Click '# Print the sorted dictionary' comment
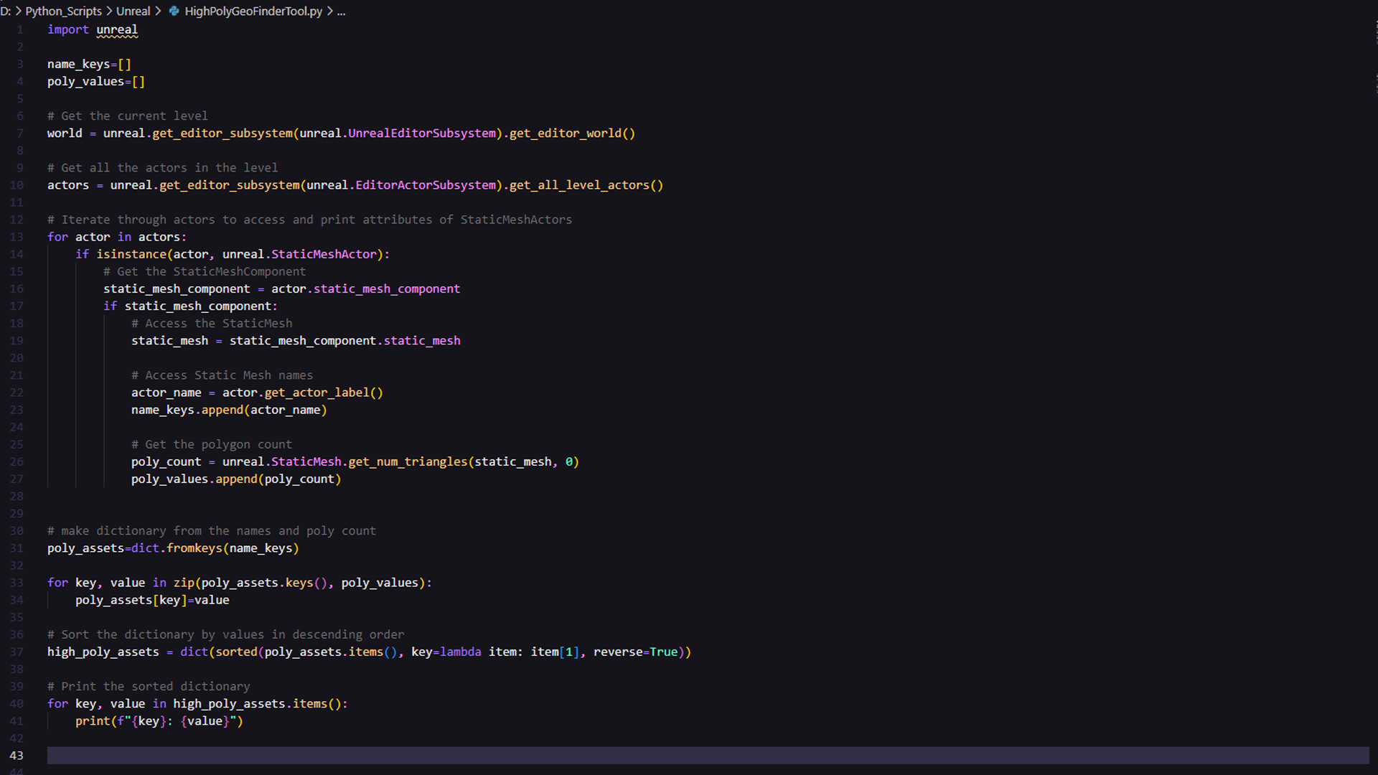 click(149, 686)
